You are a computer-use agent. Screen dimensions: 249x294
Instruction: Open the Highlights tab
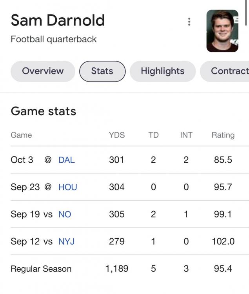[x=162, y=71]
